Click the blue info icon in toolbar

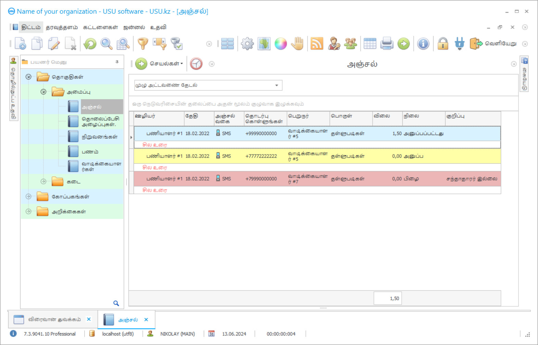[x=423, y=44]
